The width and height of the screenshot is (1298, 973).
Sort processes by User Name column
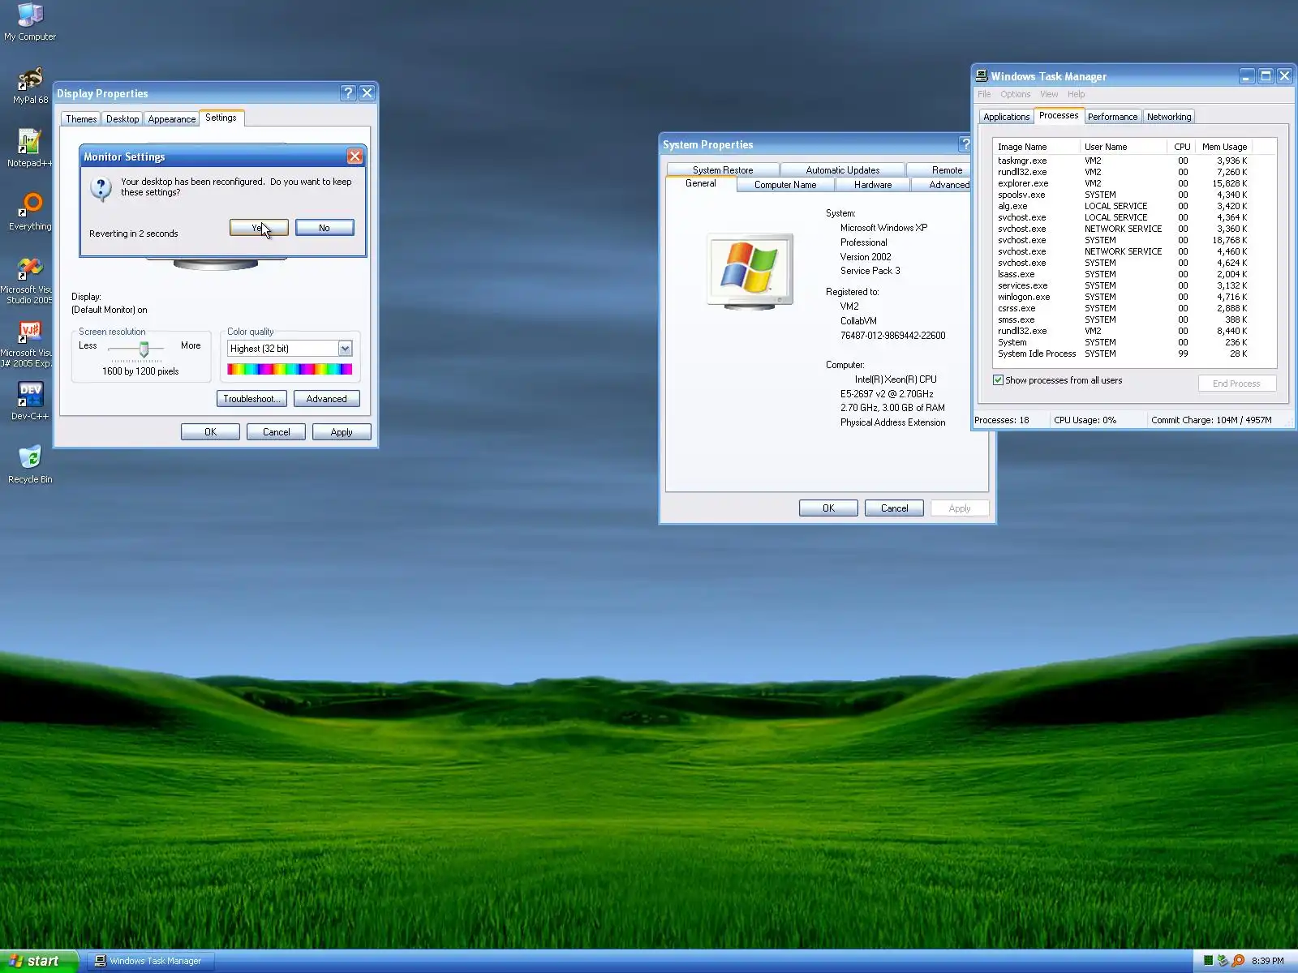pyautogui.click(x=1124, y=147)
